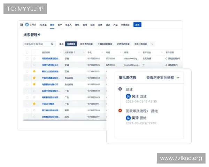Click 吴琦 avatar in the 拒绝 step

pyautogui.click(x=128, y=118)
